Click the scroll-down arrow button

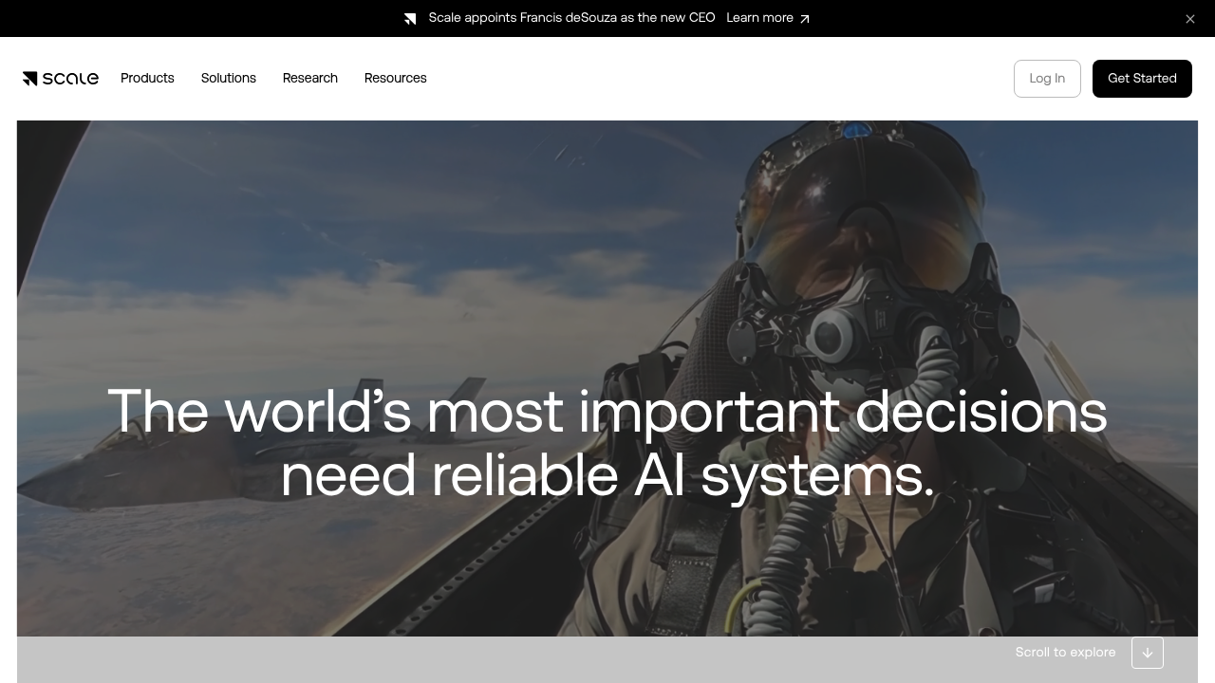tap(1148, 653)
